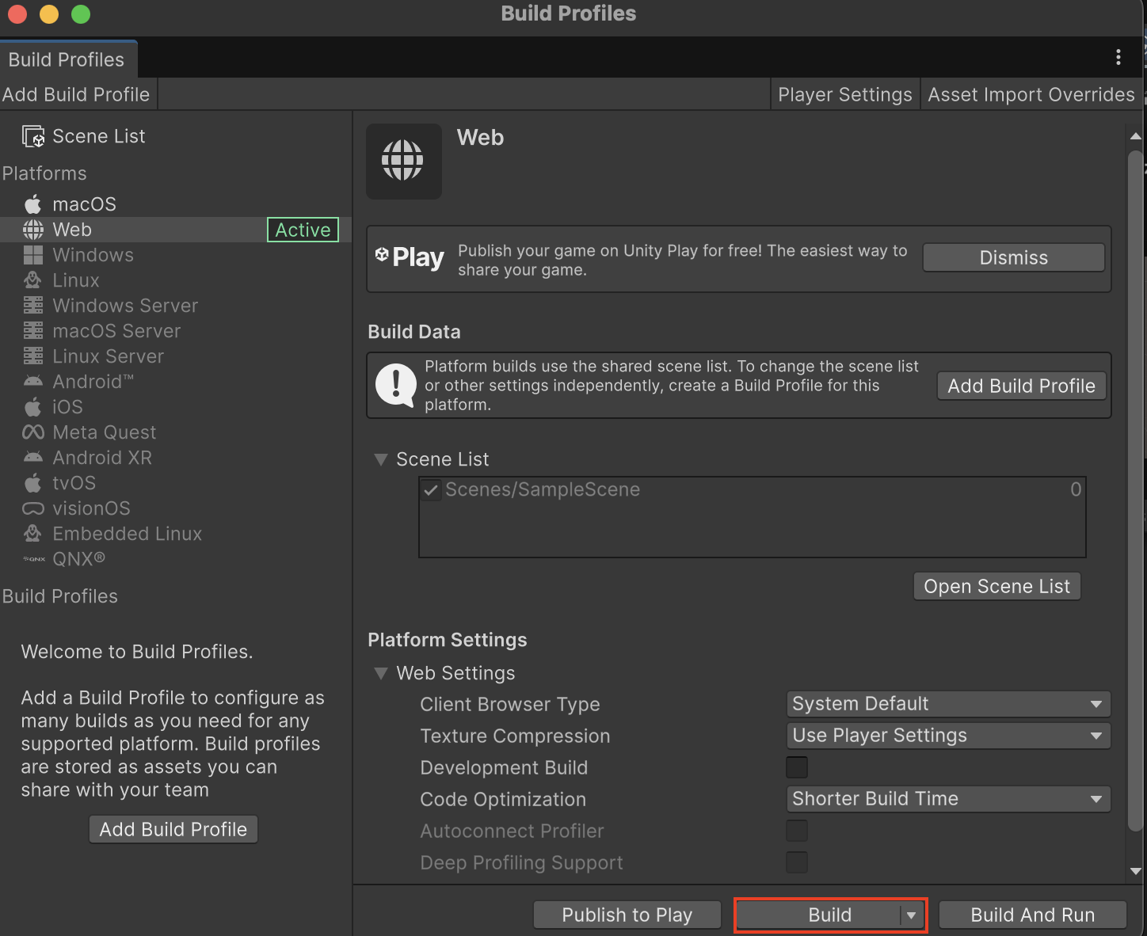Select the Android platform icon

click(x=32, y=382)
